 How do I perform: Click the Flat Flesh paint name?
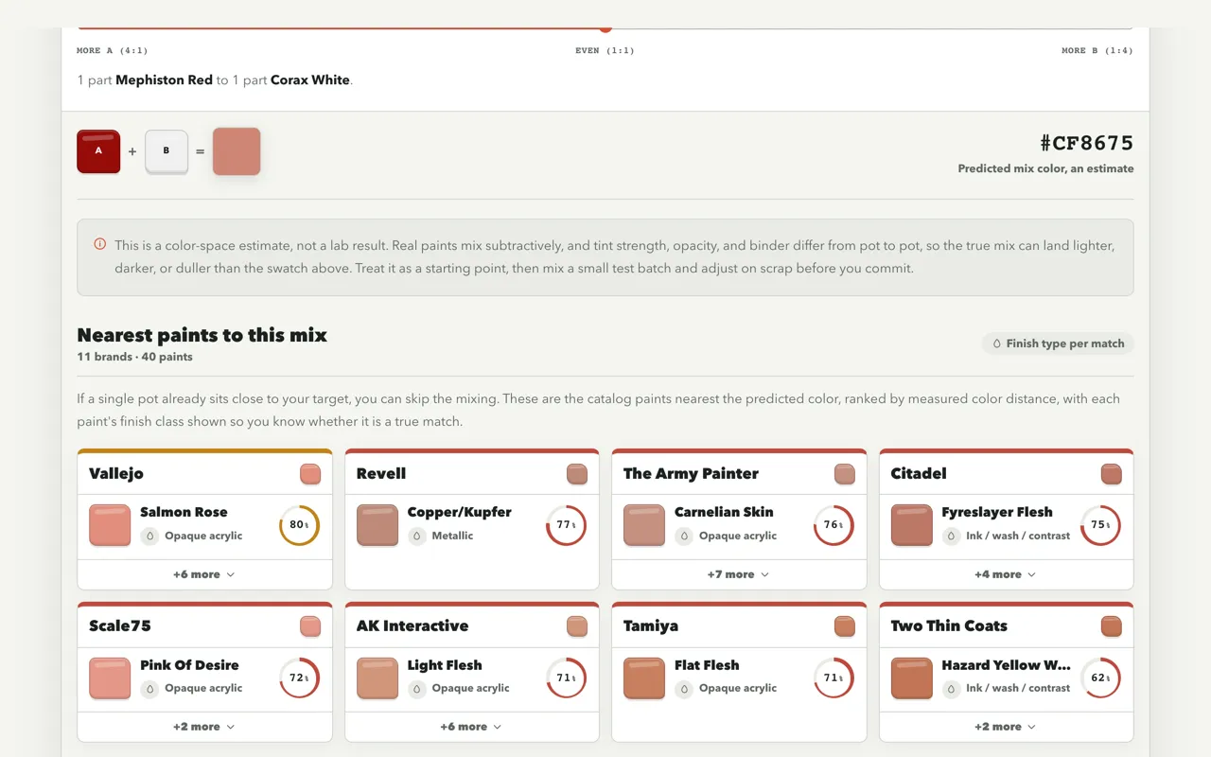[x=707, y=665]
